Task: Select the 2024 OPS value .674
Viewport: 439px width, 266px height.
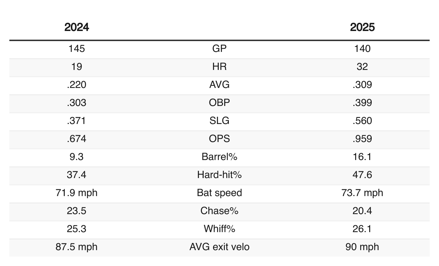Action: tap(76, 139)
